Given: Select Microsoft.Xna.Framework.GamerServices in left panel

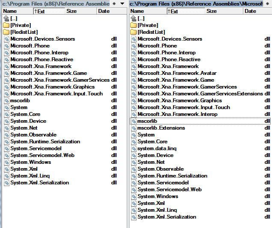Looking at the screenshot, I should click(x=60, y=80).
